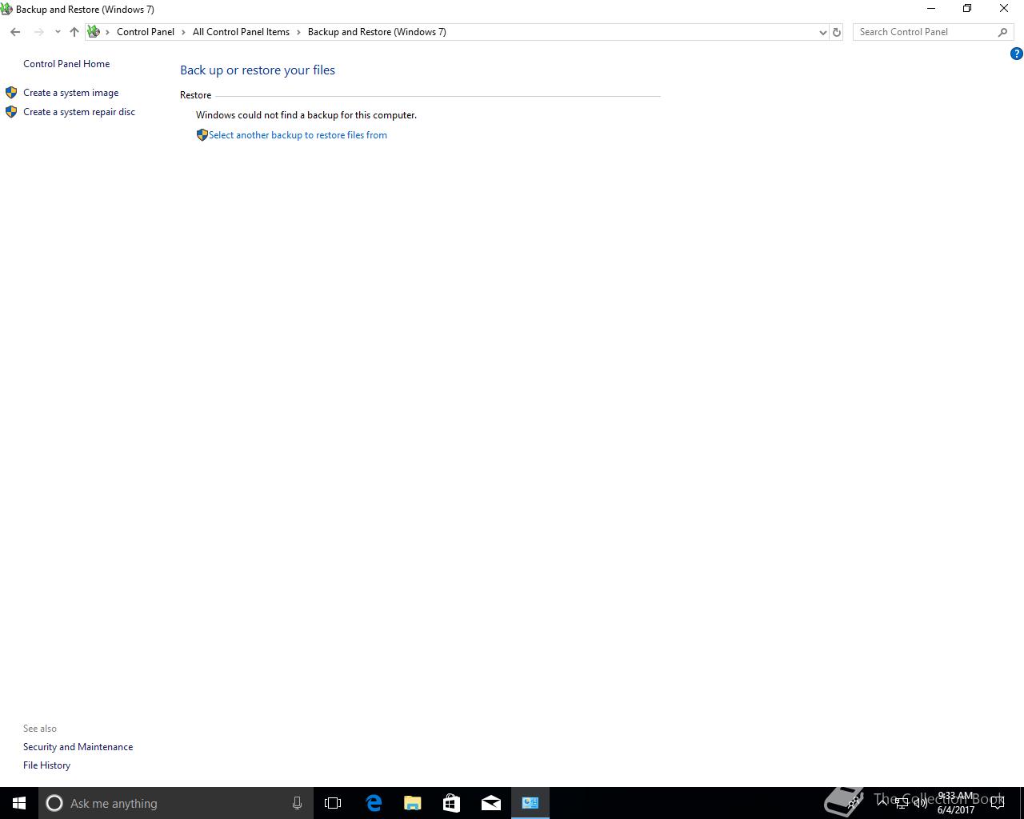
Task: Go back with the back arrow
Action: [15, 32]
